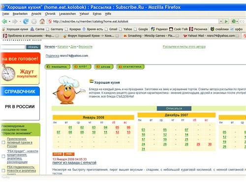The height and width of the screenshot is (185, 246).
Task: Check the РБК Кредит newsletter checkbox
Action: [3, 156]
